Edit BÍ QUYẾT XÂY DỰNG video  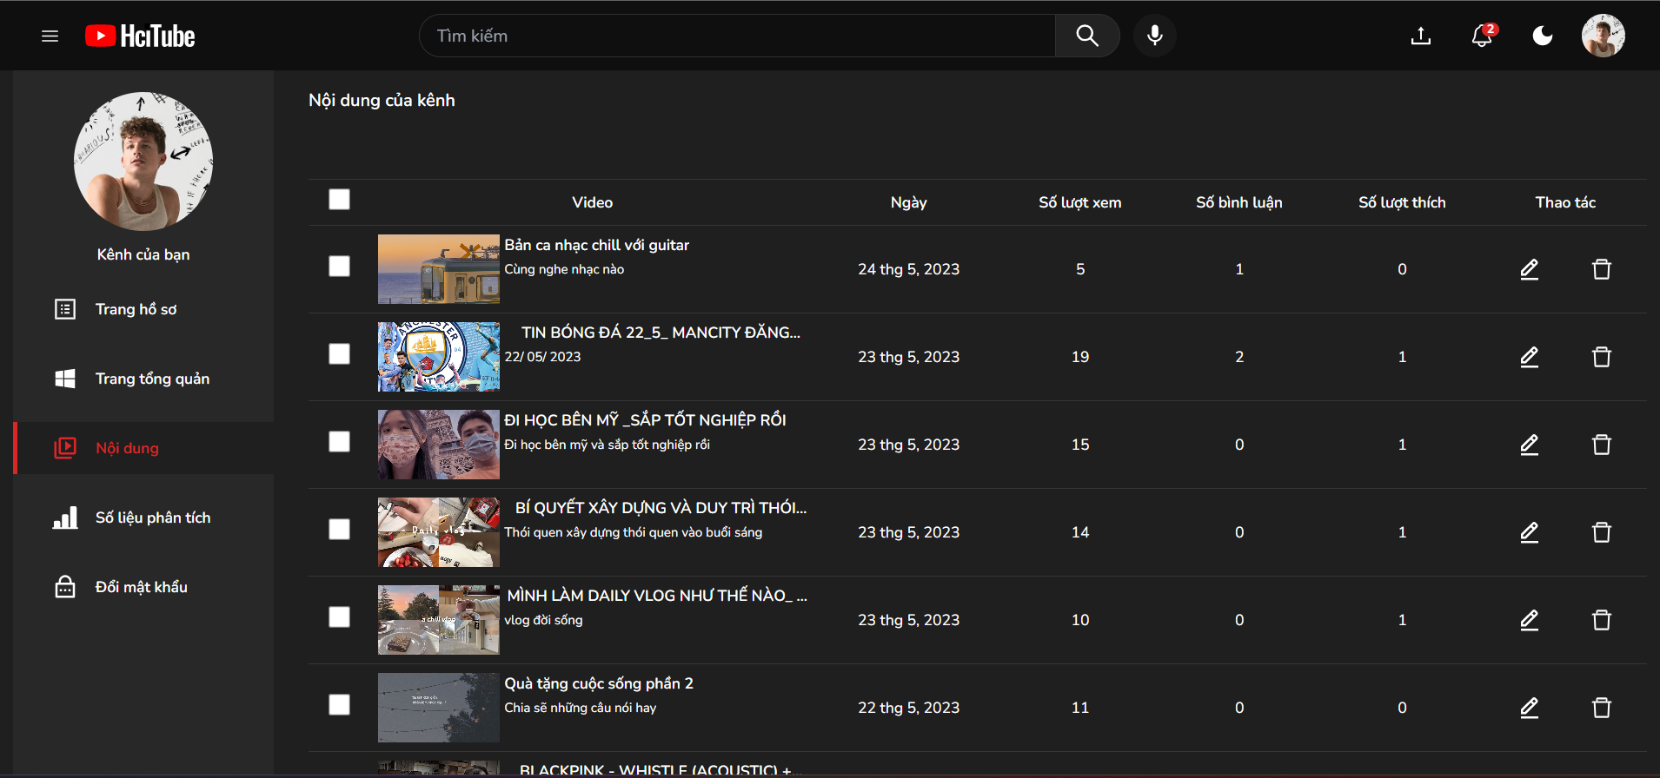1530,532
